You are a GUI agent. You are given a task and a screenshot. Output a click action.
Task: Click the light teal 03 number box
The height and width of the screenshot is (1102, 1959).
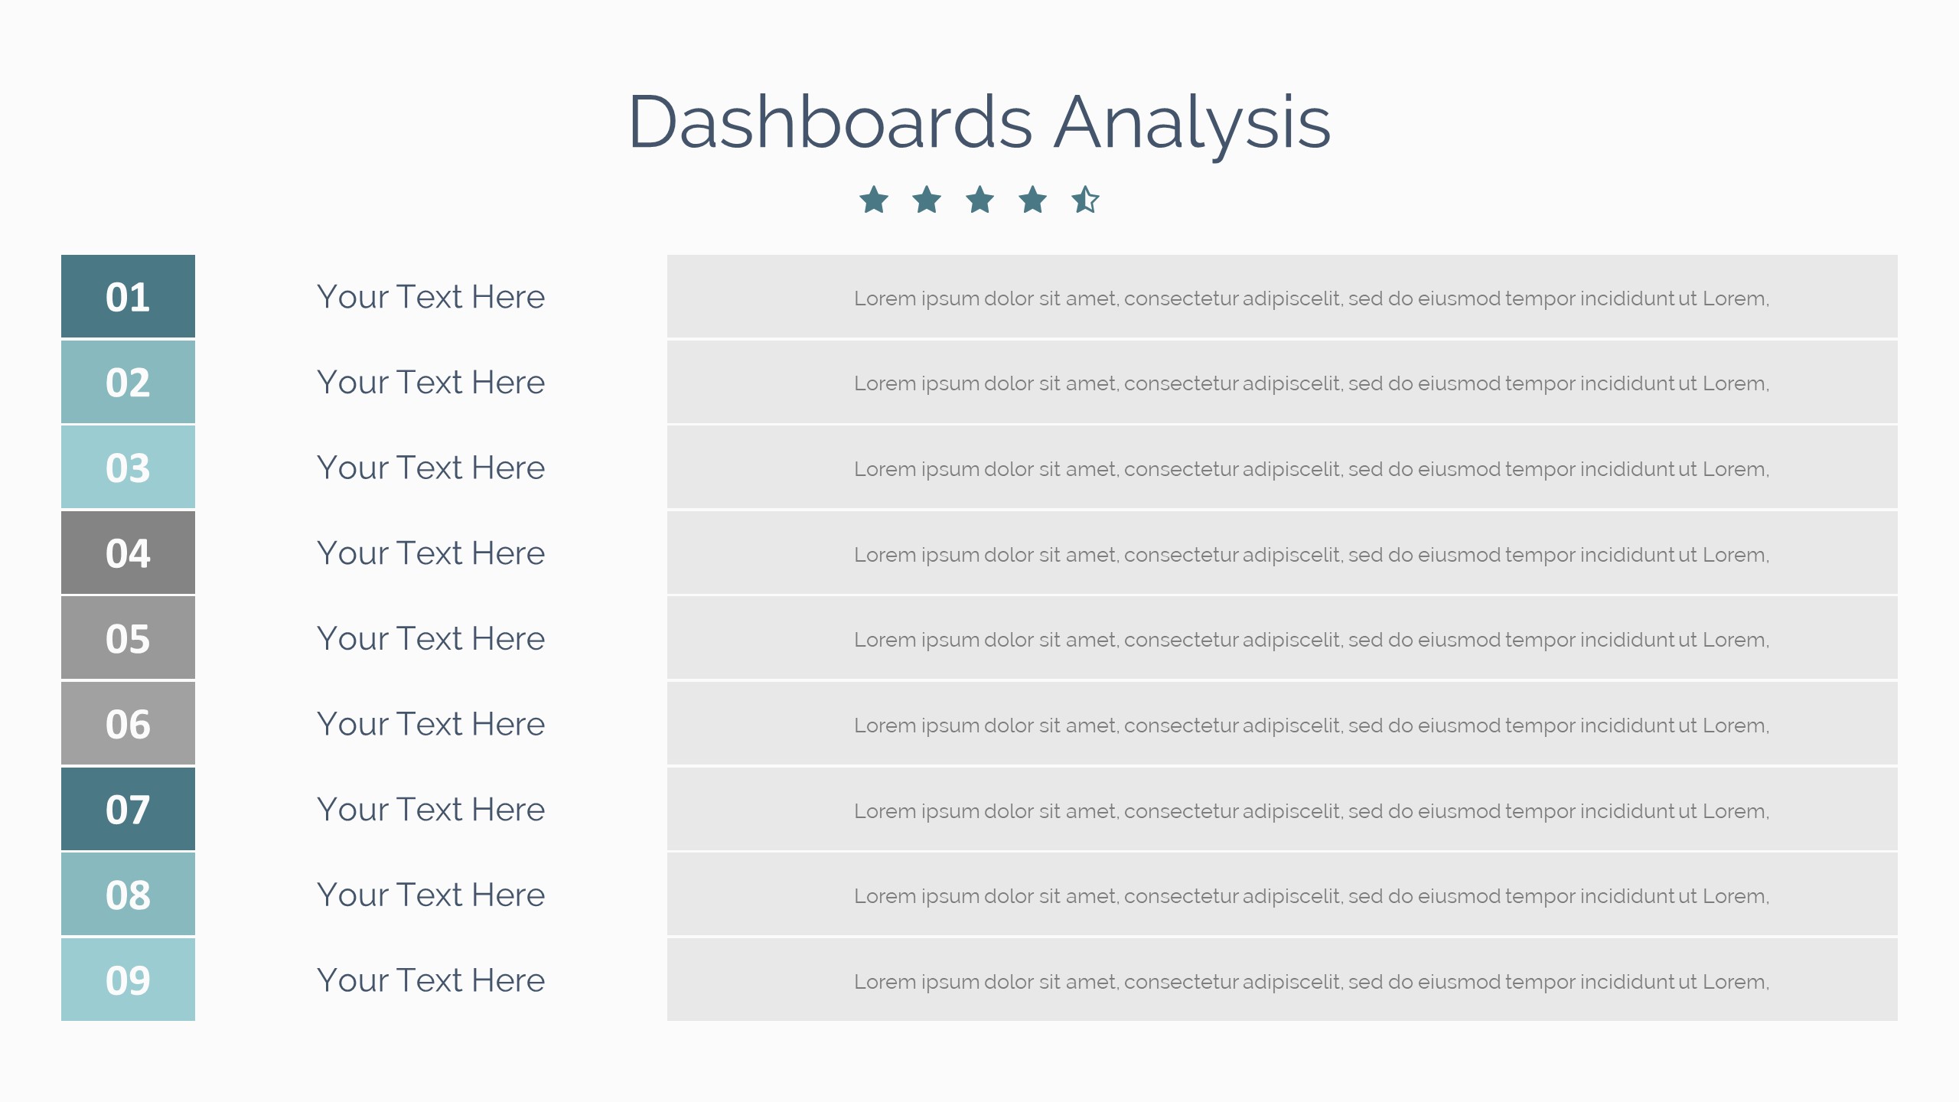[128, 468]
